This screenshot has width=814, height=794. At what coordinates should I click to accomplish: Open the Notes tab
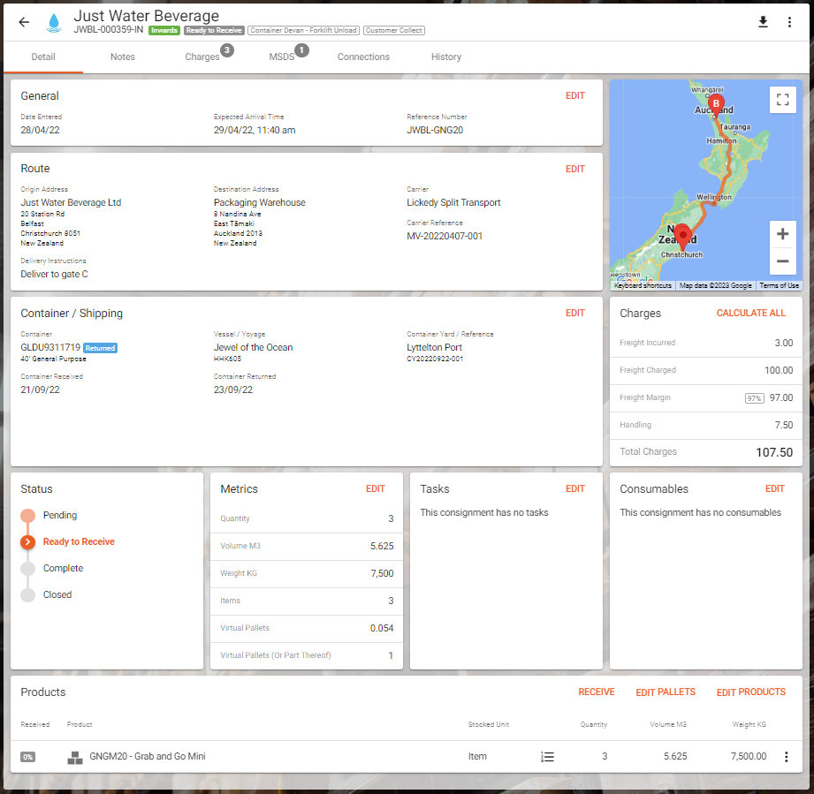pos(123,57)
